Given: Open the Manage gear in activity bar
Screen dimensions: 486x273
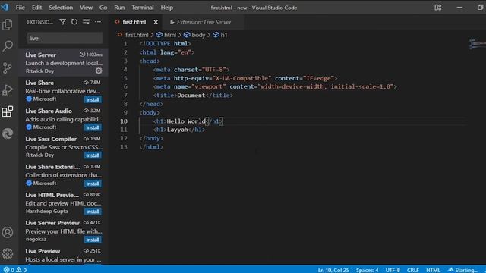Looking at the screenshot, I should [8, 254].
